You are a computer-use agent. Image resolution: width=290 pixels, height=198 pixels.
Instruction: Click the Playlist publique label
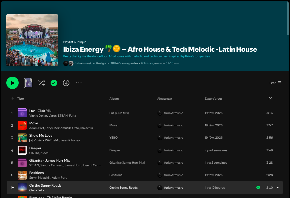75,42
